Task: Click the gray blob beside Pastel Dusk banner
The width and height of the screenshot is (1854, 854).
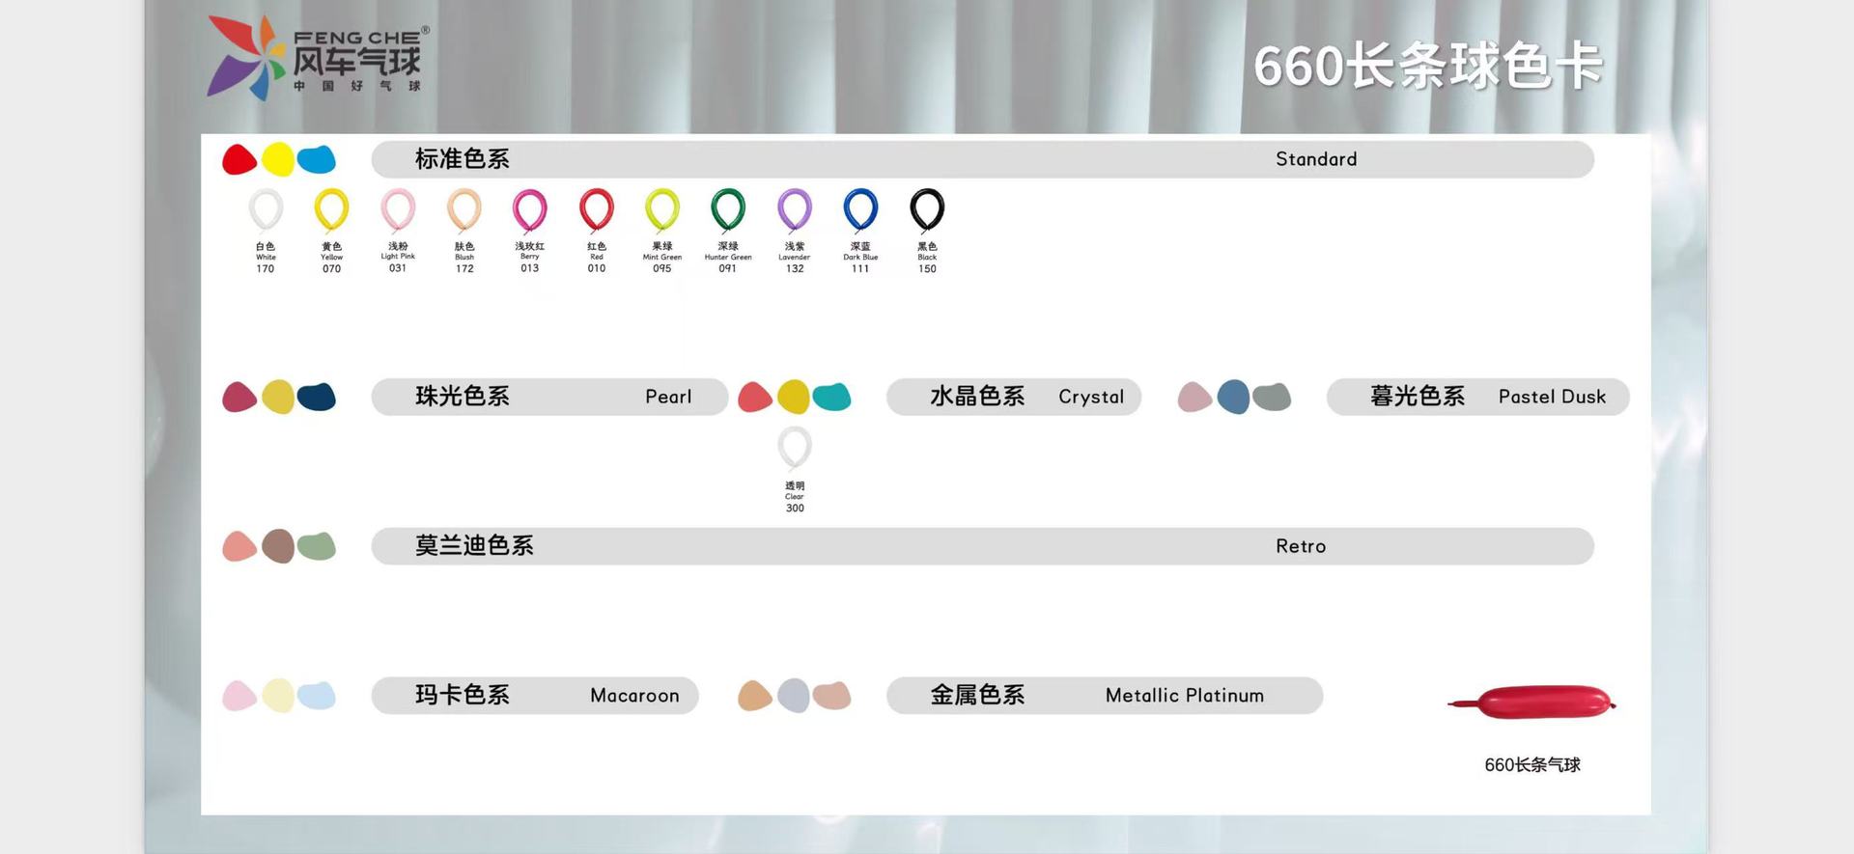Action: 1272,397
